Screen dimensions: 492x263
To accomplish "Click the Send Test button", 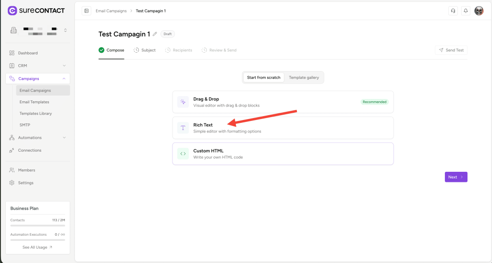I will pos(451,50).
